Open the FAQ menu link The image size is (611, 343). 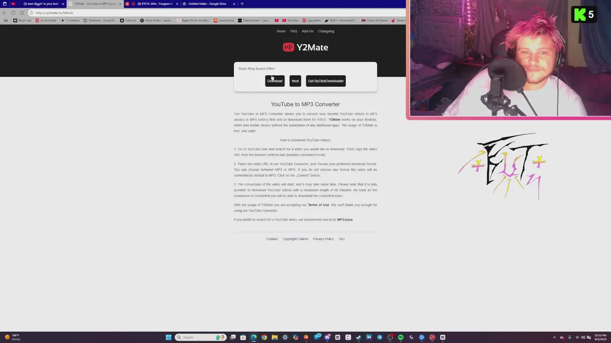point(294,31)
